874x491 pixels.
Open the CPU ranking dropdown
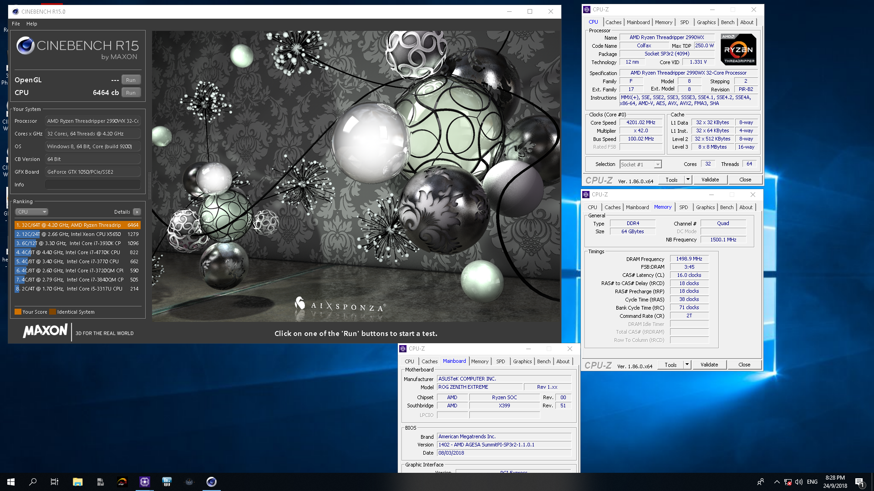31,212
